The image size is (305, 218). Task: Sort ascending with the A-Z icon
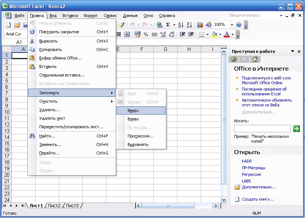point(180,25)
